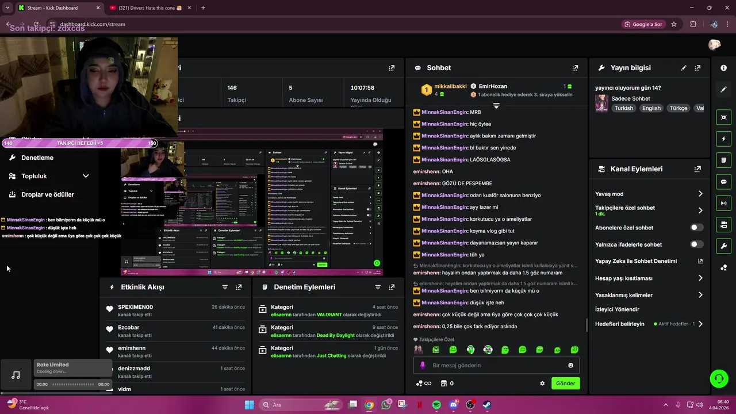Image resolution: width=736 pixels, height=414 pixels.
Task: Open WhatsApp from the taskbar
Action: 386,405
